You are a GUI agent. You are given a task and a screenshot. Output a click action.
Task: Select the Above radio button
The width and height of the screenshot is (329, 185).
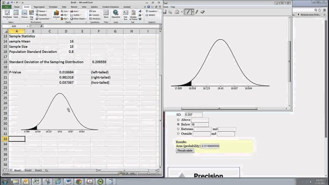[x=178, y=120]
